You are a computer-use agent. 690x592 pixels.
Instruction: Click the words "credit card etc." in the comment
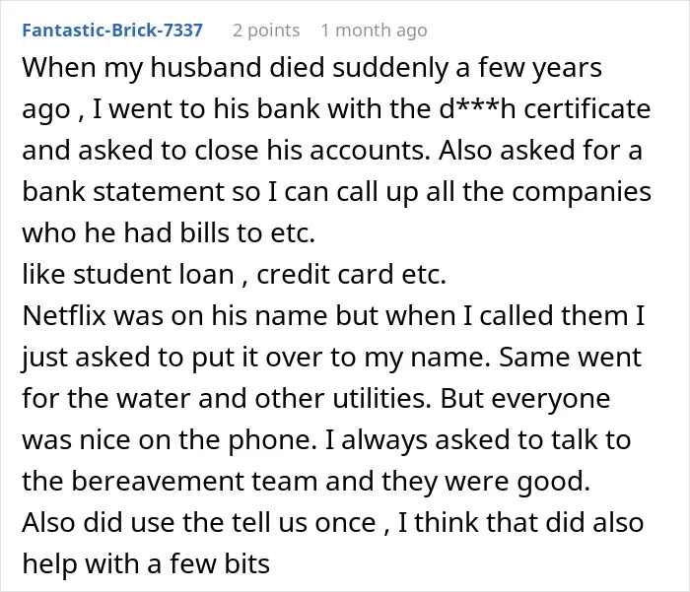(x=351, y=274)
